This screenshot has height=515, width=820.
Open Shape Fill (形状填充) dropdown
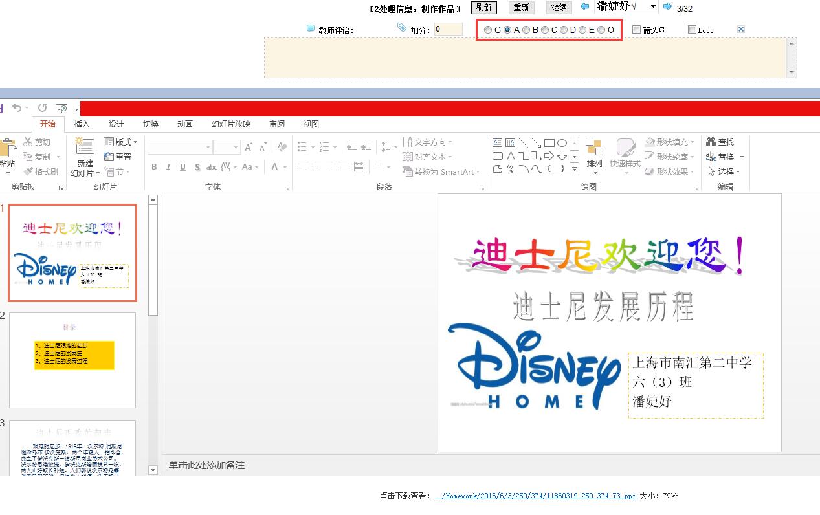coord(670,142)
